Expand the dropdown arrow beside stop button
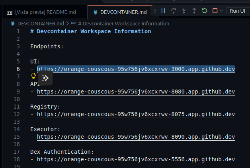 (x=221, y=11)
